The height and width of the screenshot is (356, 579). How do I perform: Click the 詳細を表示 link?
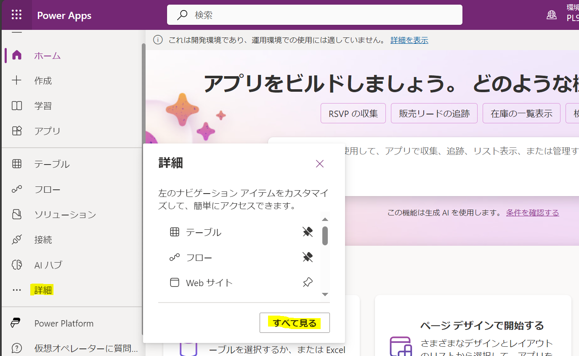click(x=409, y=40)
